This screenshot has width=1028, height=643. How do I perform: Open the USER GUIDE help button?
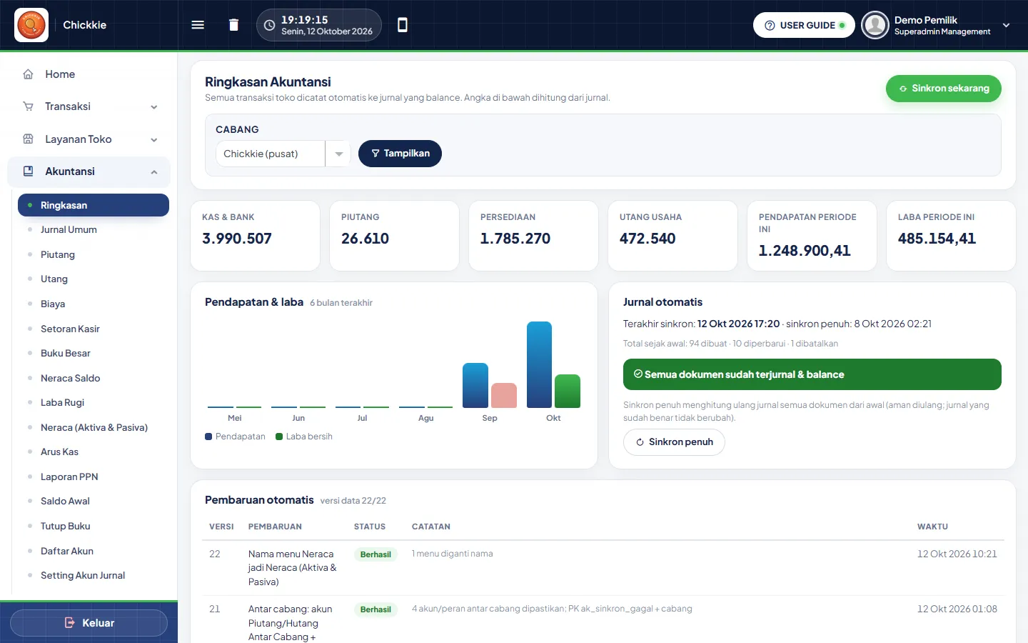[x=804, y=25]
